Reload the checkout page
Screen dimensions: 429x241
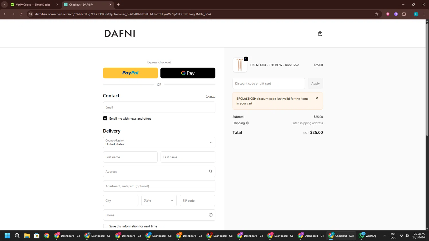(x=21, y=14)
